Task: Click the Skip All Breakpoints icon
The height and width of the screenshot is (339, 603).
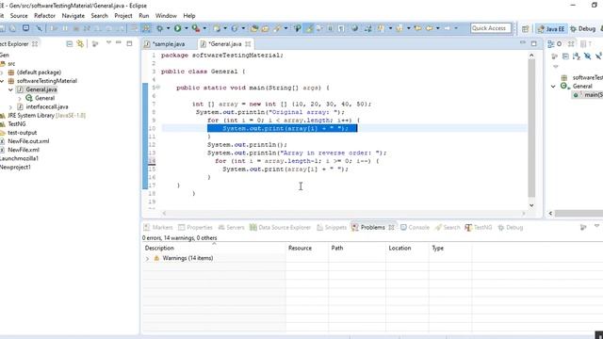Action: click(39, 28)
